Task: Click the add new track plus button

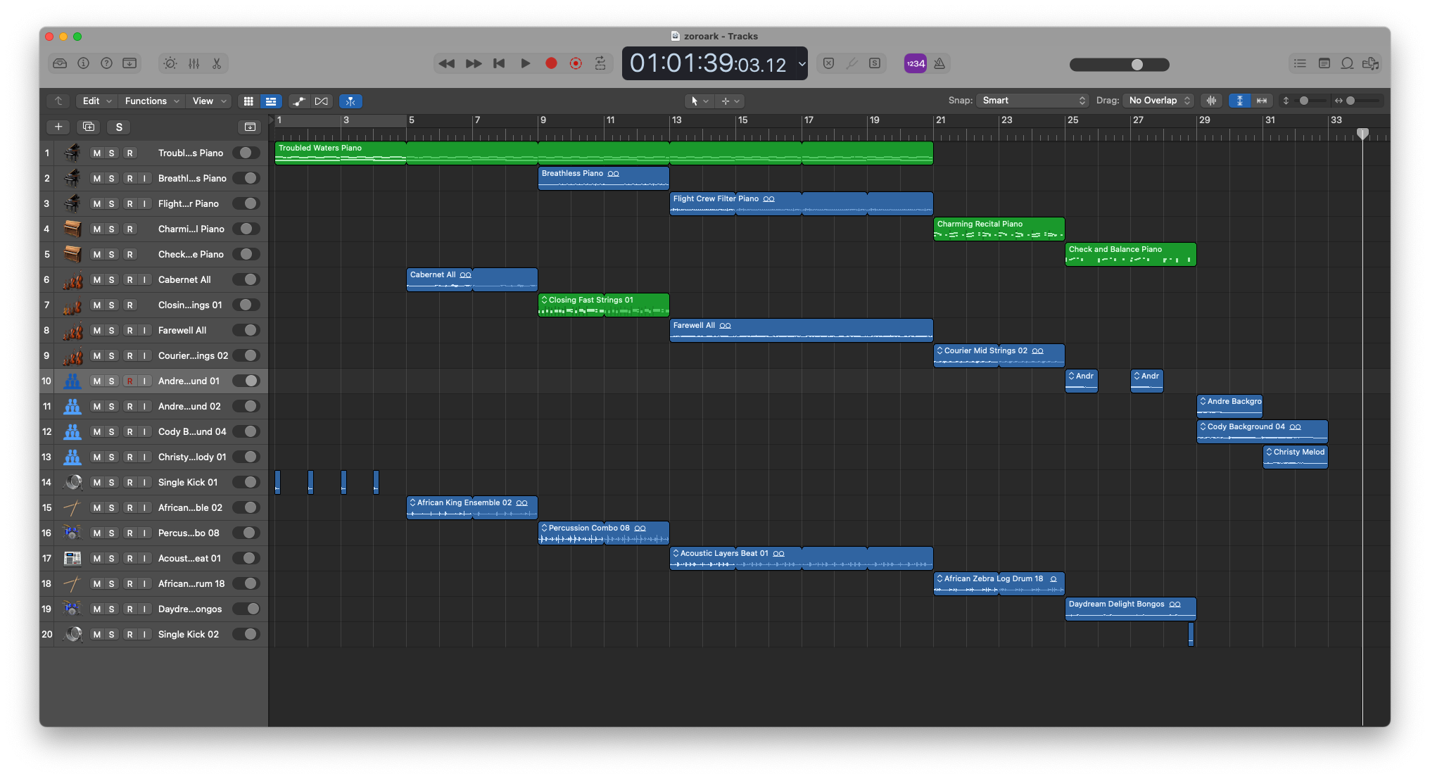Action: [58, 127]
